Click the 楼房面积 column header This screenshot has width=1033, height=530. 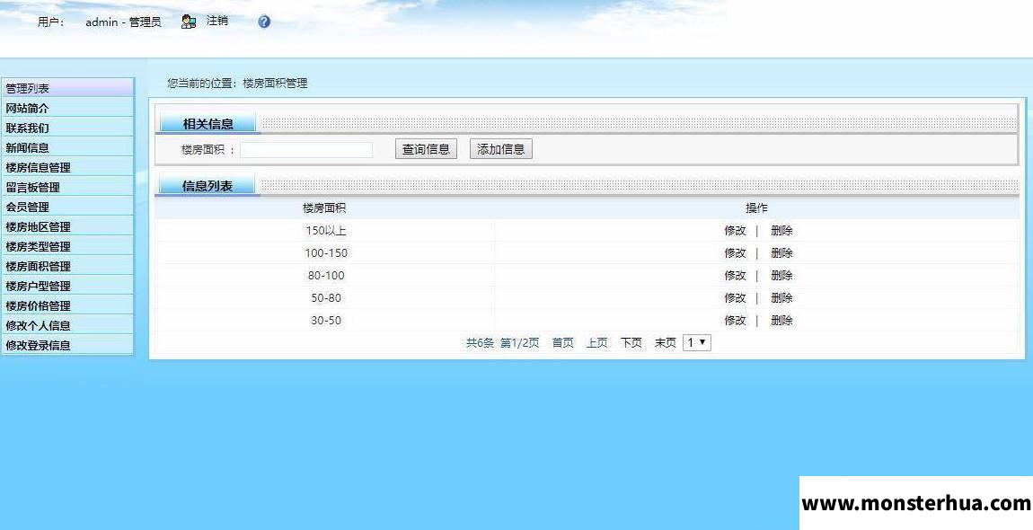pyautogui.click(x=324, y=208)
